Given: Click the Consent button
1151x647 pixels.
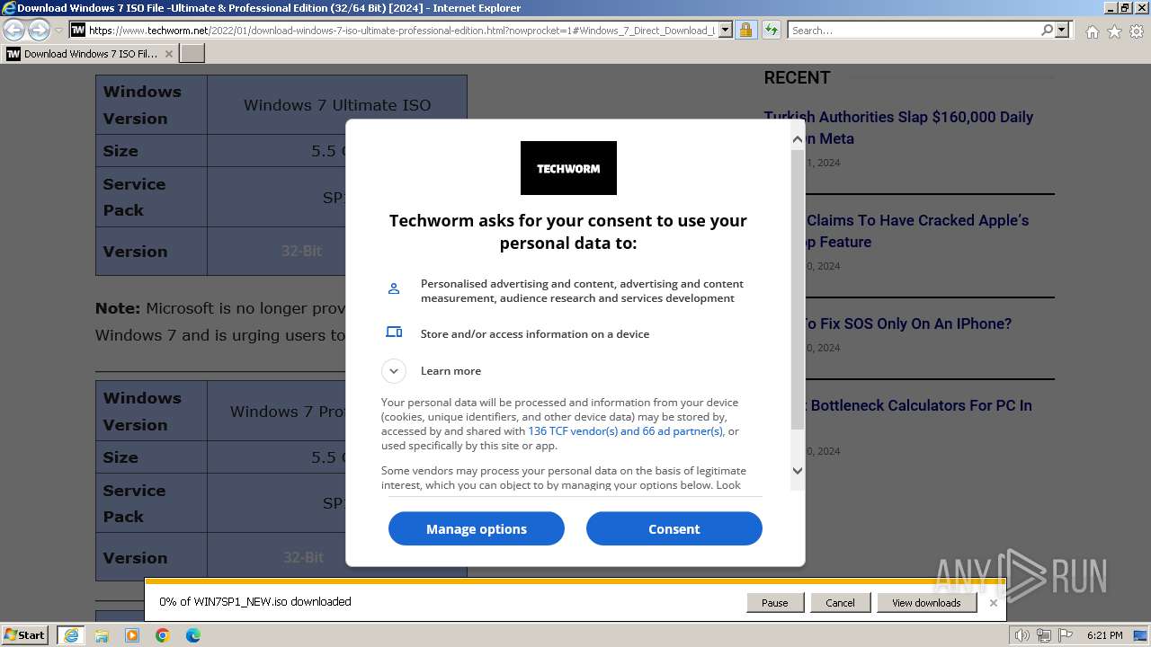Looking at the screenshot, I should (674, 528).
